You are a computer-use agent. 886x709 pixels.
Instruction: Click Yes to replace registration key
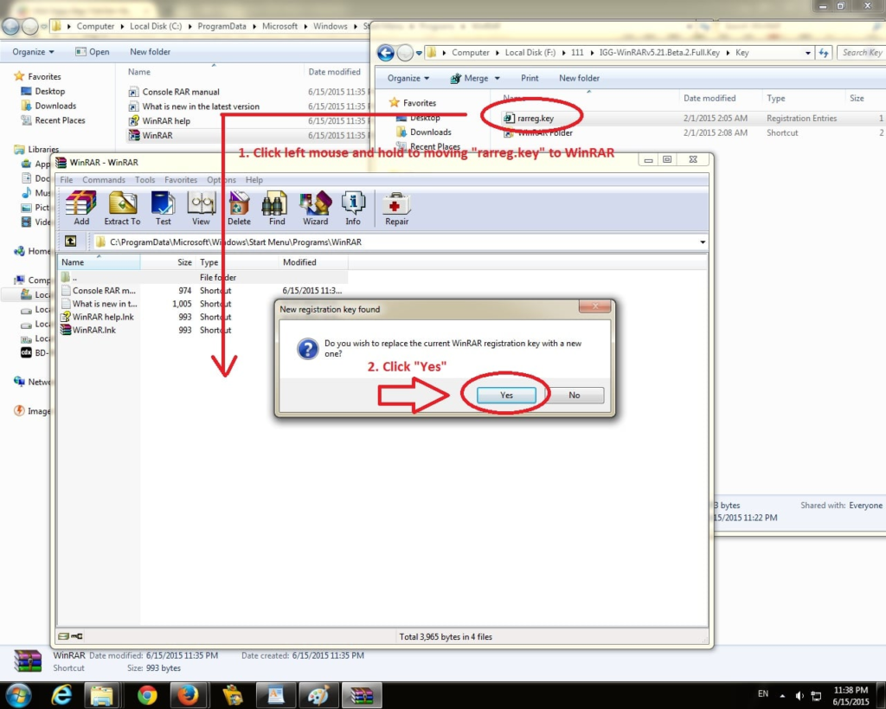506,395
